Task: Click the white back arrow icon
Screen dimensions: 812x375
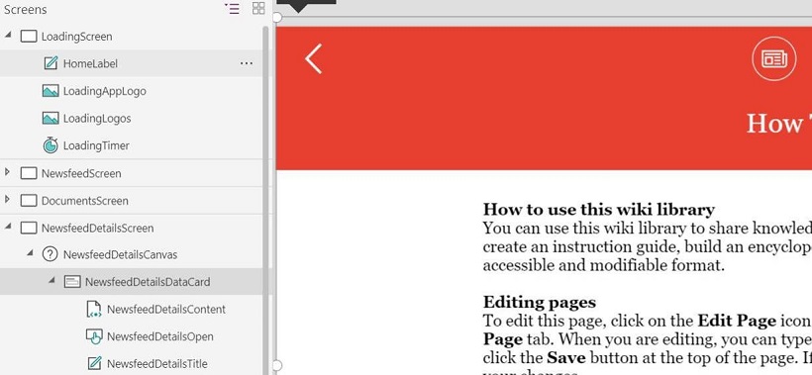Action: click(313, 58)
